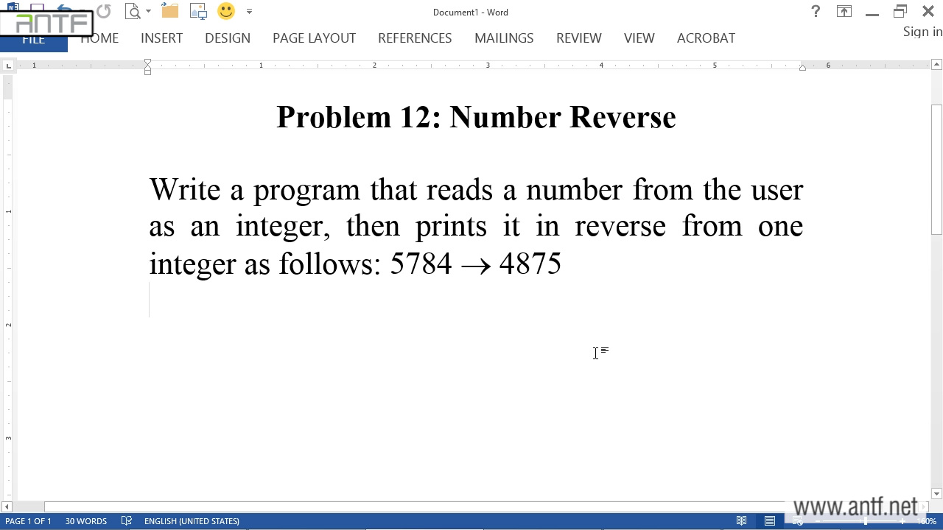
Task: Click the proofing errors book icon
Action: [127, 521]
